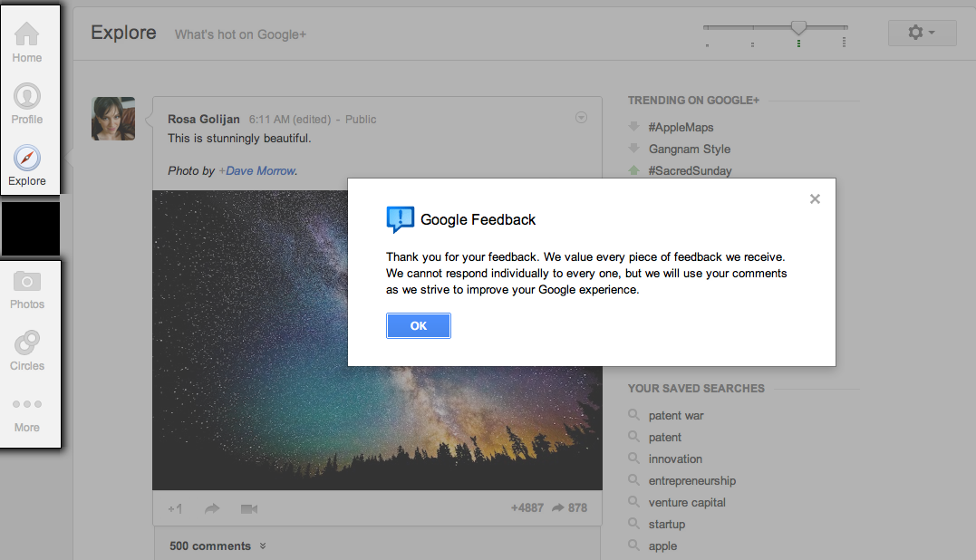Open the saved search startup

pos(667,525)
